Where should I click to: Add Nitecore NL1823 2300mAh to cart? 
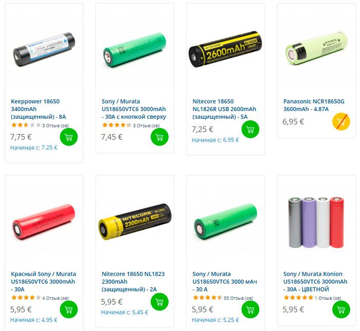pos(159,302)
